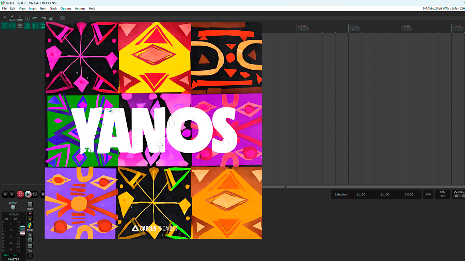Click ruler marker 5.1.00
Image resolution: width=465 pixels, height=261 pixels.
click(x=302, y=26)
